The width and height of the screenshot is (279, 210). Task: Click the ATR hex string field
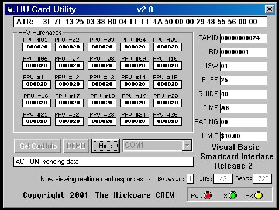click(140, 22)
